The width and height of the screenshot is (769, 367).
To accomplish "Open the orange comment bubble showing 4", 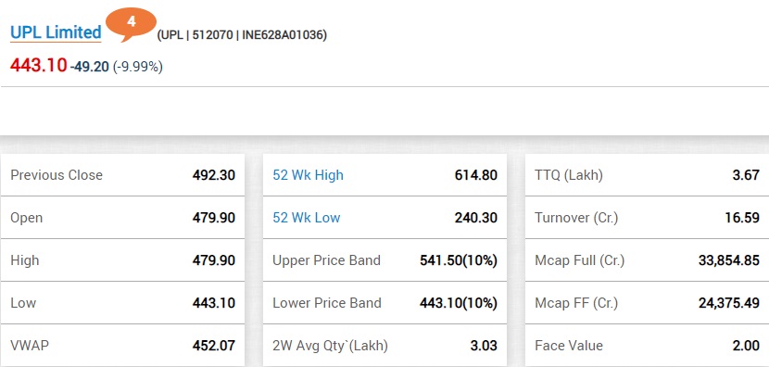I will [x=131, y=23].
